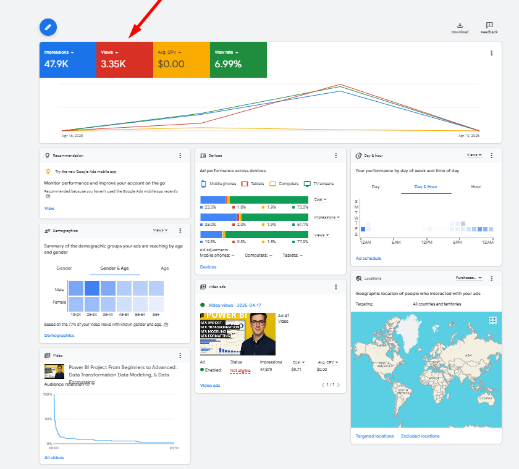This screenshot has width=519, height=469.
Task: Open the Feedback icon
Action: [489, 26]
